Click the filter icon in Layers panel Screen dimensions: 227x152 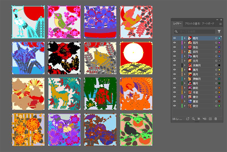219,32
